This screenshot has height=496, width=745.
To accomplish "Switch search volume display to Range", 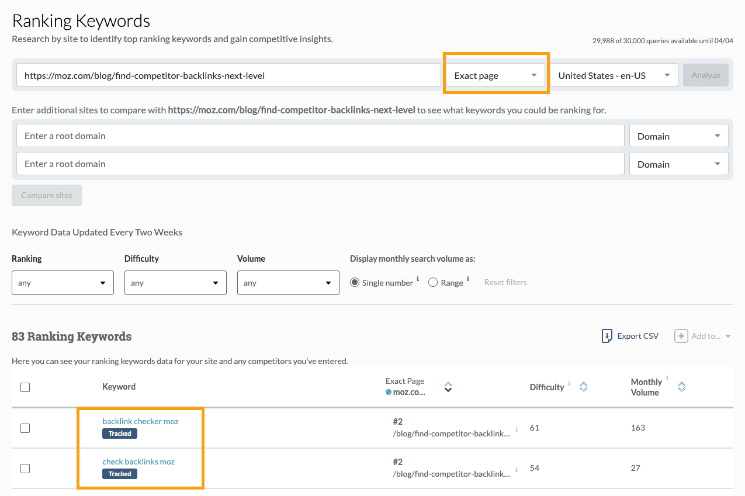I will (x=432, y=282).
